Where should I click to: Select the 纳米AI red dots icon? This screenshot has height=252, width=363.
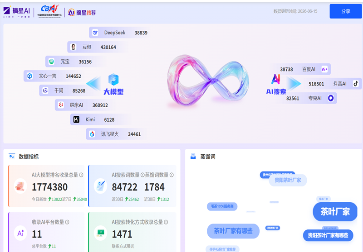pos(61,105)
